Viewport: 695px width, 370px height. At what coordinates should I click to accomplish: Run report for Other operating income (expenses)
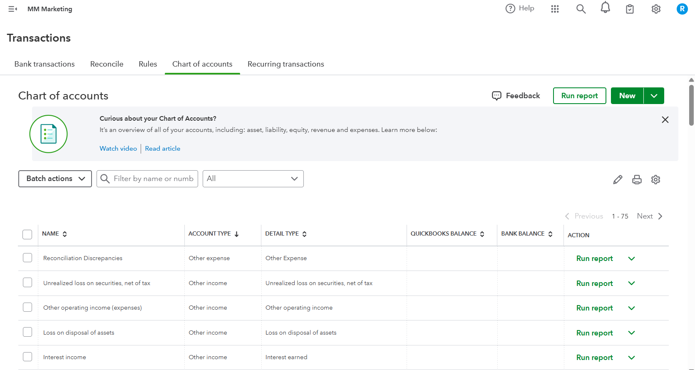tap(594, 308)
